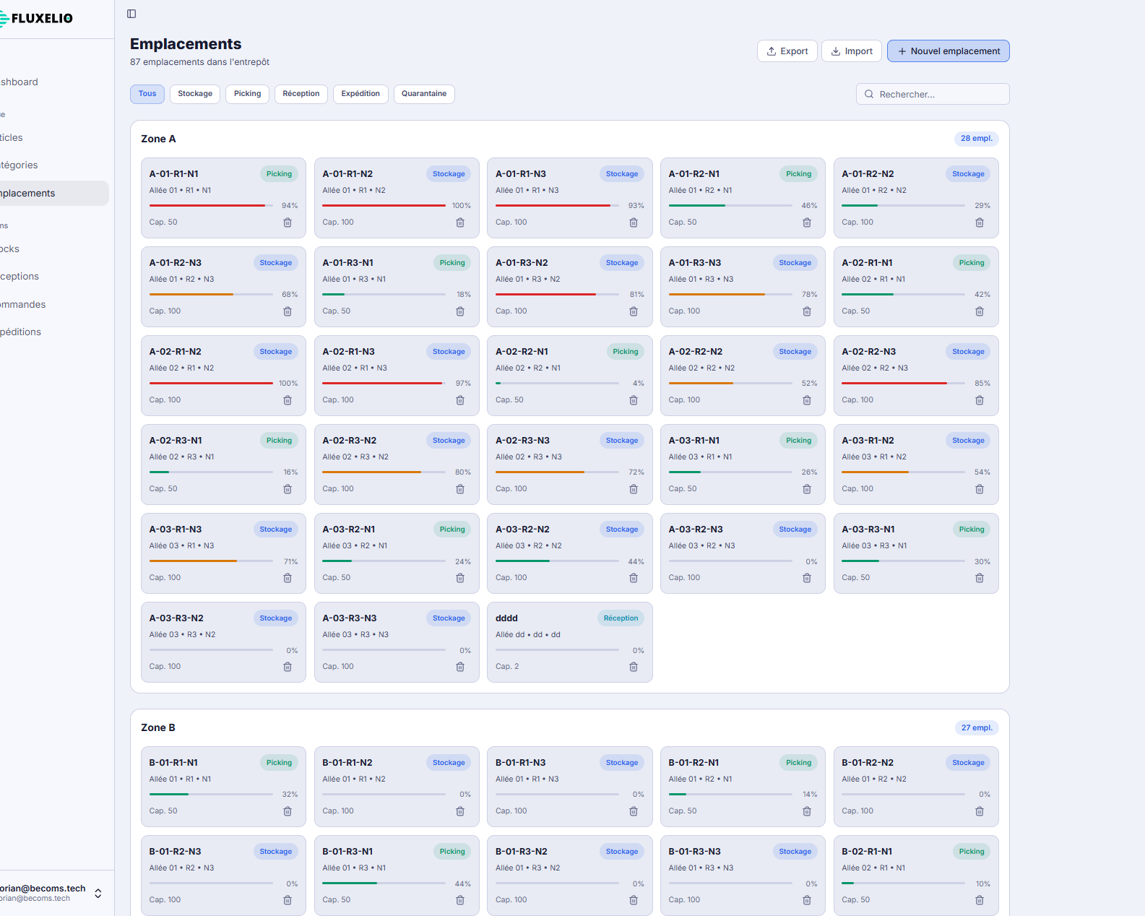Focus the Rechercher search field
1145x916 pixels.
pos(933,94)
